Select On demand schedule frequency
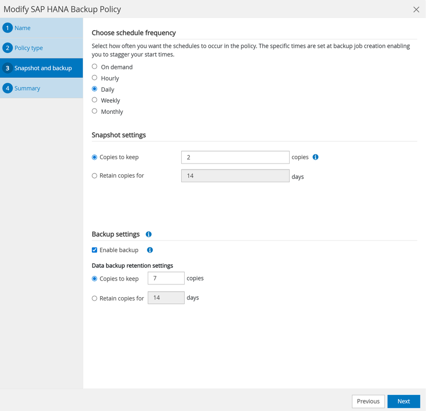Image resolution: width=426 pixels, height=411 pixels. pyautogui.click(x=95, y=67)
